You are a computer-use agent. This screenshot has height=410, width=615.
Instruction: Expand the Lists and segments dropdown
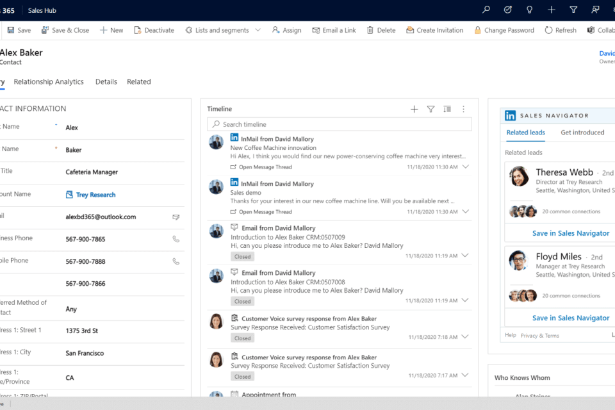pyautogui.click(x=258, y=30)
